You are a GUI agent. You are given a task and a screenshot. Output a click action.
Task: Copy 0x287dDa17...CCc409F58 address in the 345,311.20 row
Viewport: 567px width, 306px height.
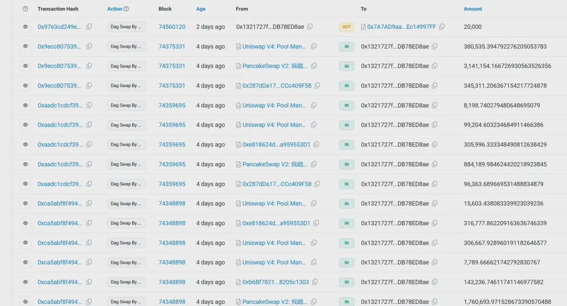tap(317, 86)
